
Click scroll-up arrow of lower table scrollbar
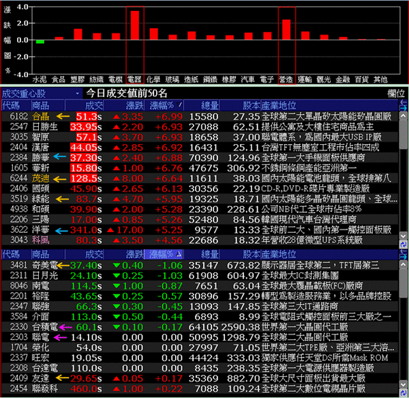pos(404,264)
